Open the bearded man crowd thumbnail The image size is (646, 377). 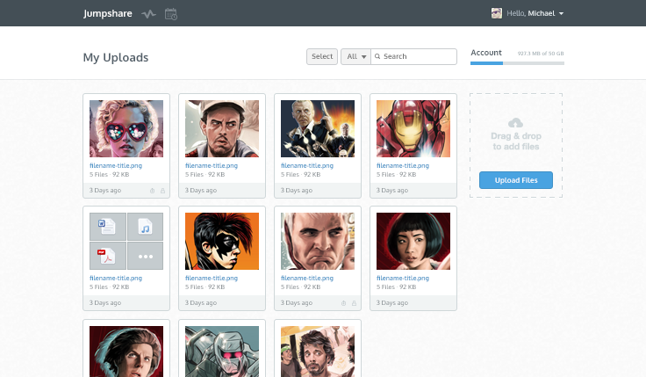click(x=318, y=352)
